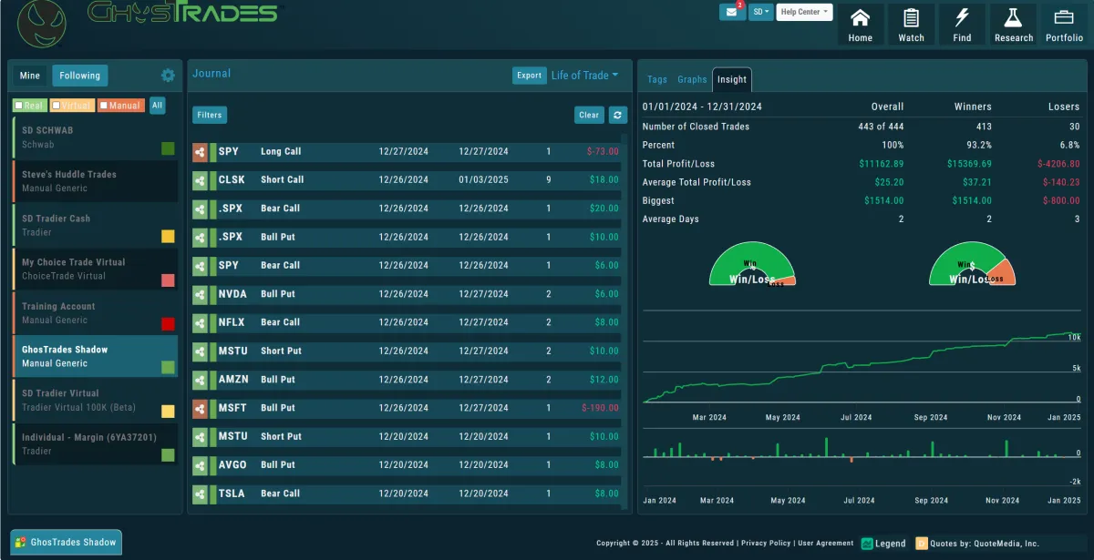
Task: Switch to the Tags tab
Action: coord(657,79)
